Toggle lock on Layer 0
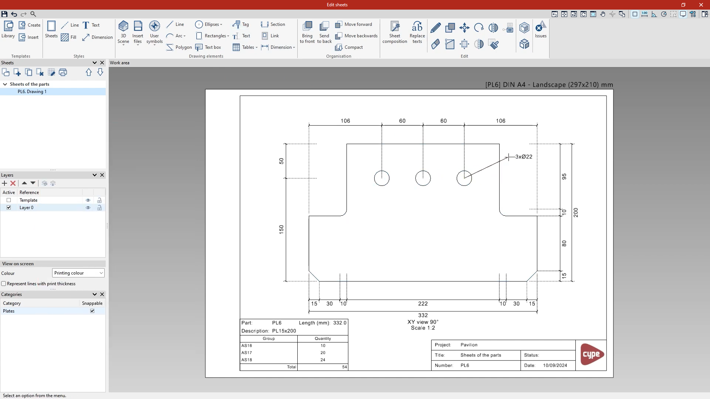This screenshot has height=399, width=710. click(x=99, y=208)
